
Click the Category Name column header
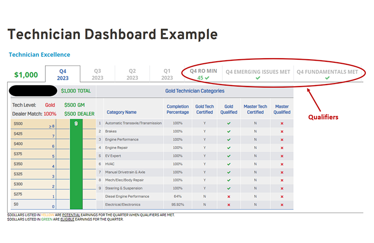click(121, 112)
